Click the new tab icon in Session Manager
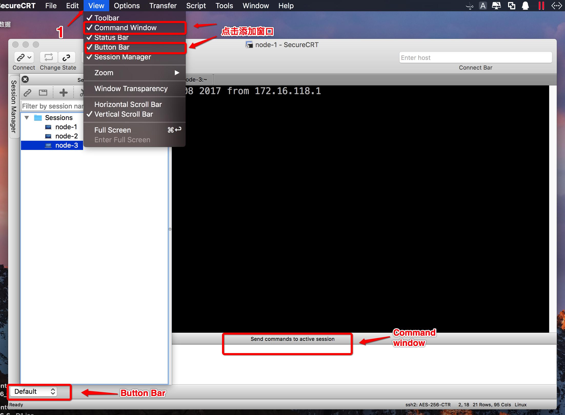 tap(43, 92)
